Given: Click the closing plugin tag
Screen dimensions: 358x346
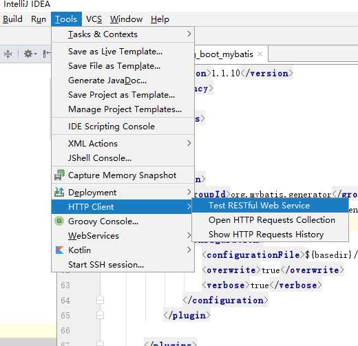Looking at the screenshot, I should [x=187, y=316].
